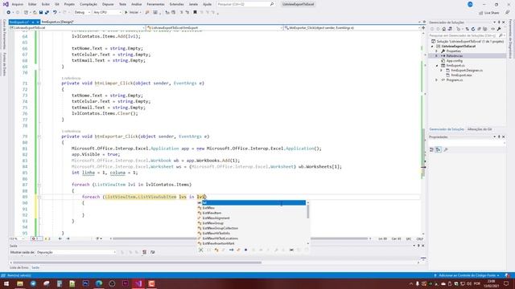Click the alphabetical sort icon in Properties panel

439,149
